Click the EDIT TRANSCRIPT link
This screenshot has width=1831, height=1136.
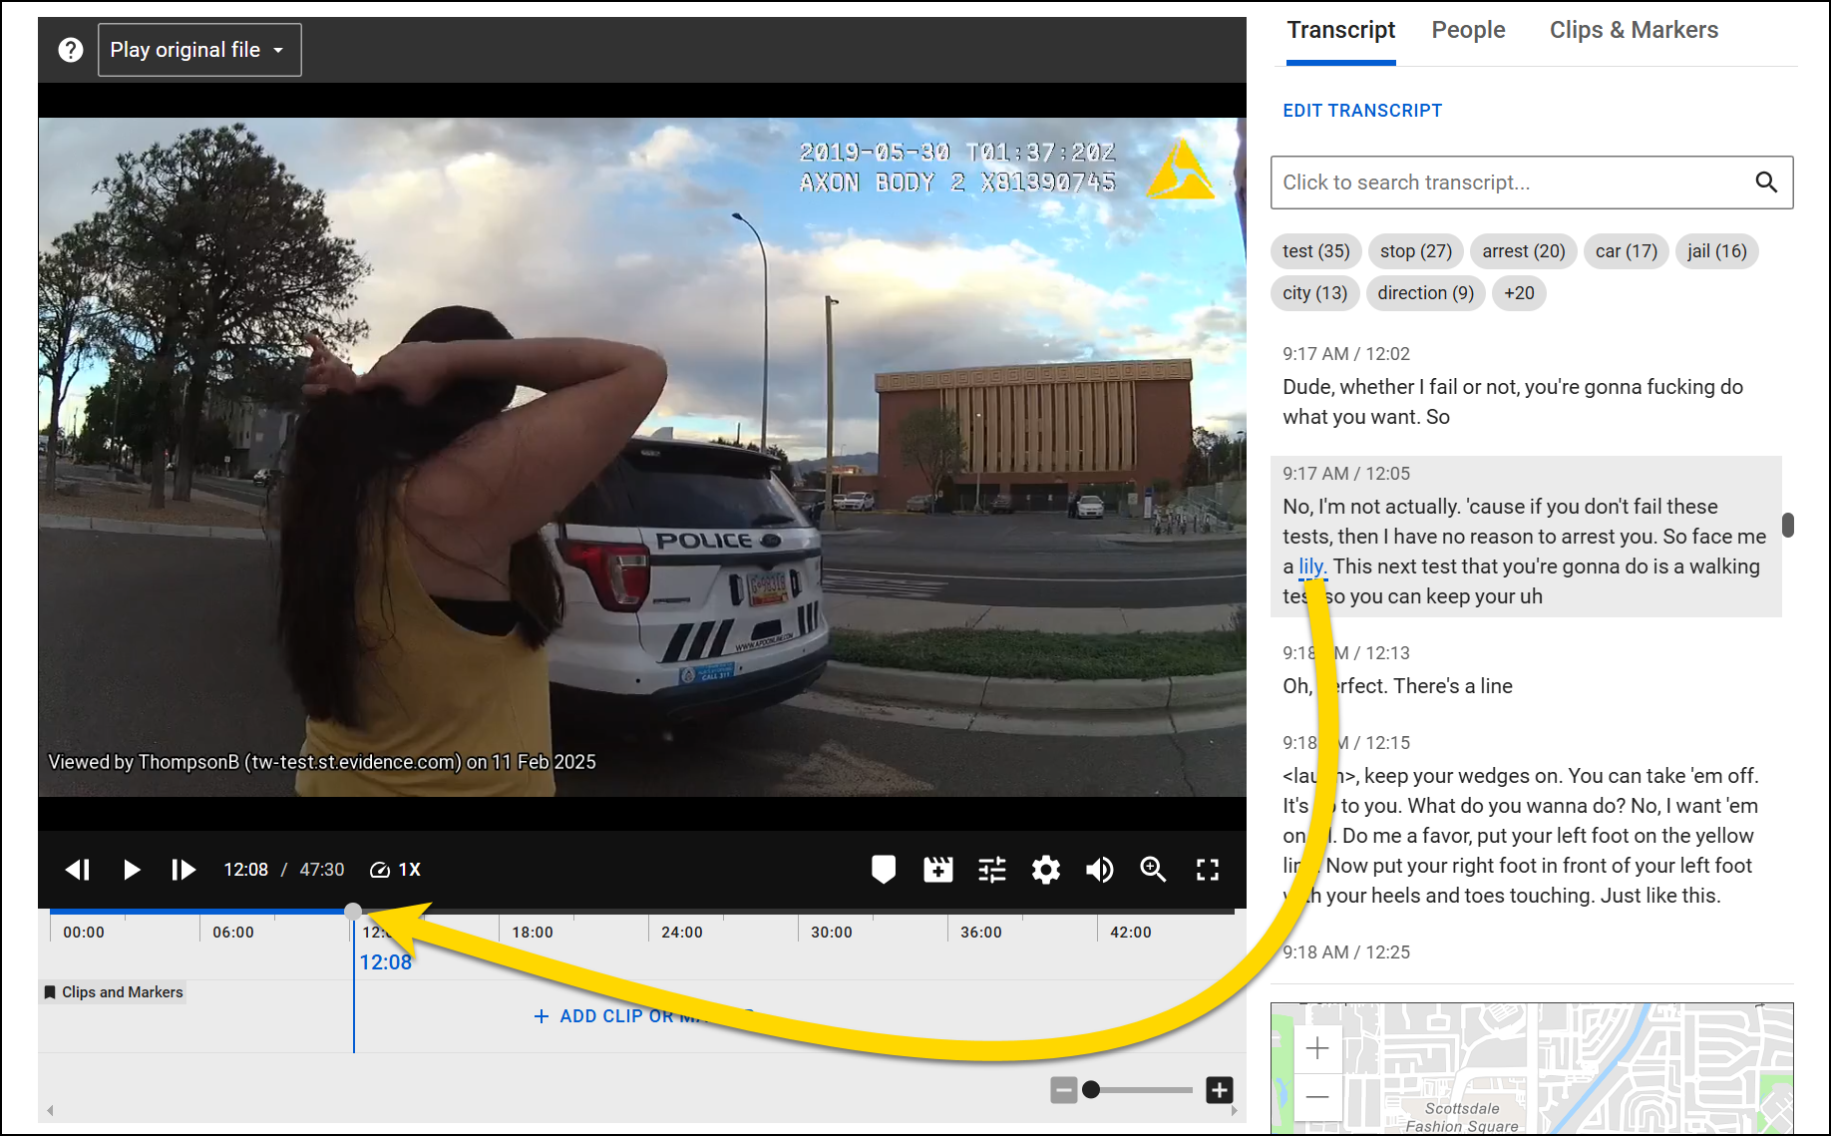[1362, 111]
